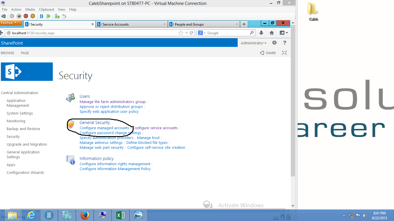Open the Media menu
Screen dimensions: 394x221
pos(30,9)
